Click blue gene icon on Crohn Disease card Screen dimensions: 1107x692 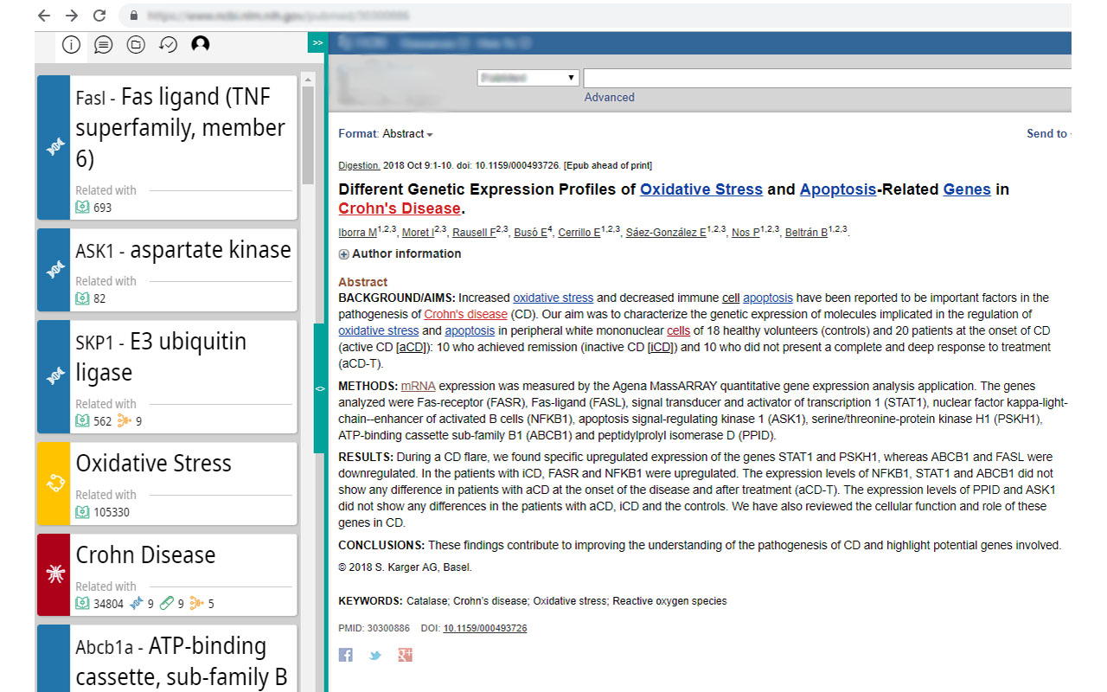(x=137, y=604)
